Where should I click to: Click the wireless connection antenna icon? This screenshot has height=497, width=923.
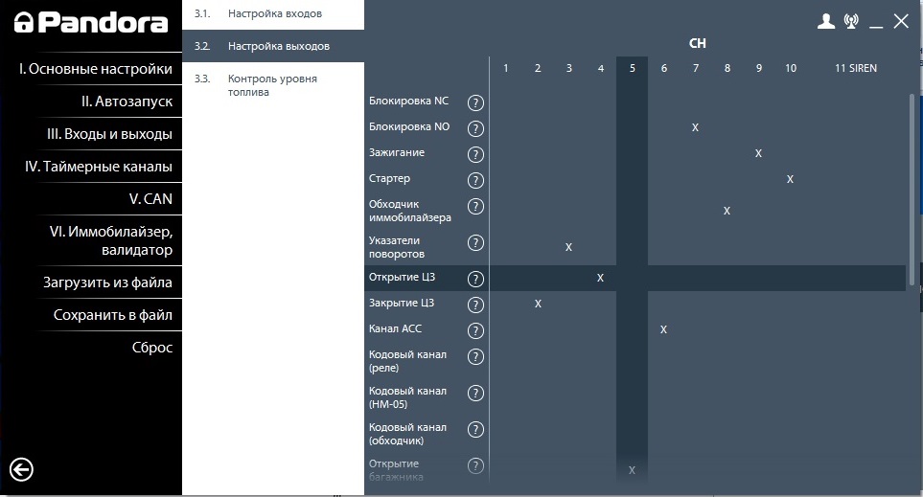[851, 22]
